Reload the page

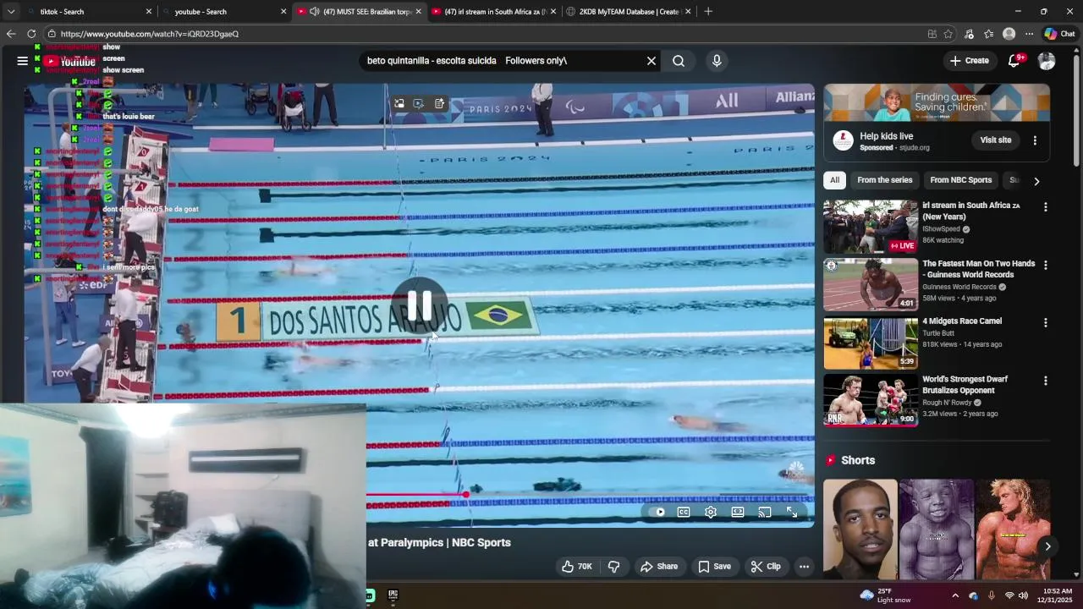[x=31, y=34]
